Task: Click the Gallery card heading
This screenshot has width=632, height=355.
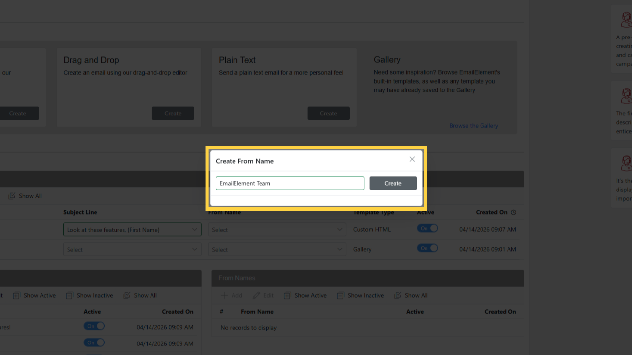Action: [387, 60]
